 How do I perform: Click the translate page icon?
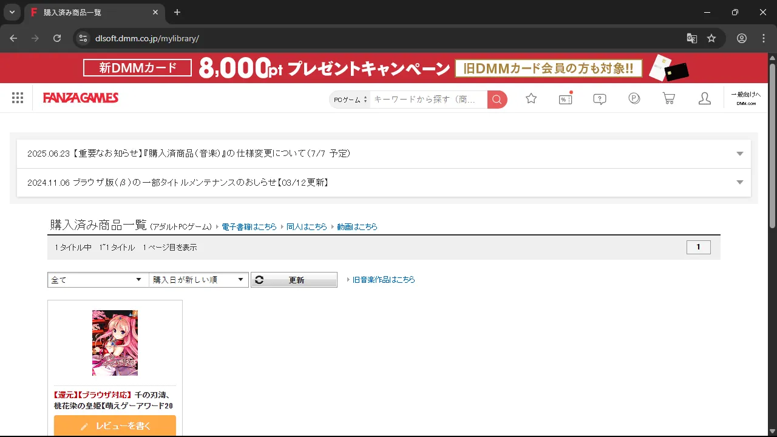click(691, 38)
